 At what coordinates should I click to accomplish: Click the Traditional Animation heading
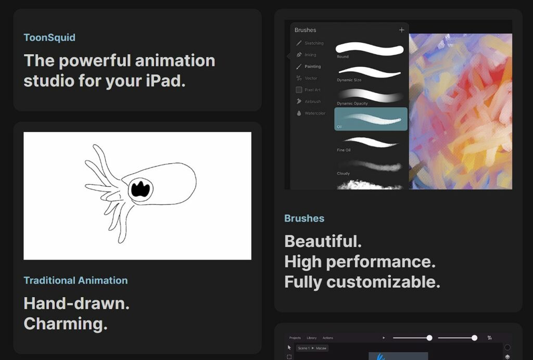pyautogui.click(x=75, y=280)
